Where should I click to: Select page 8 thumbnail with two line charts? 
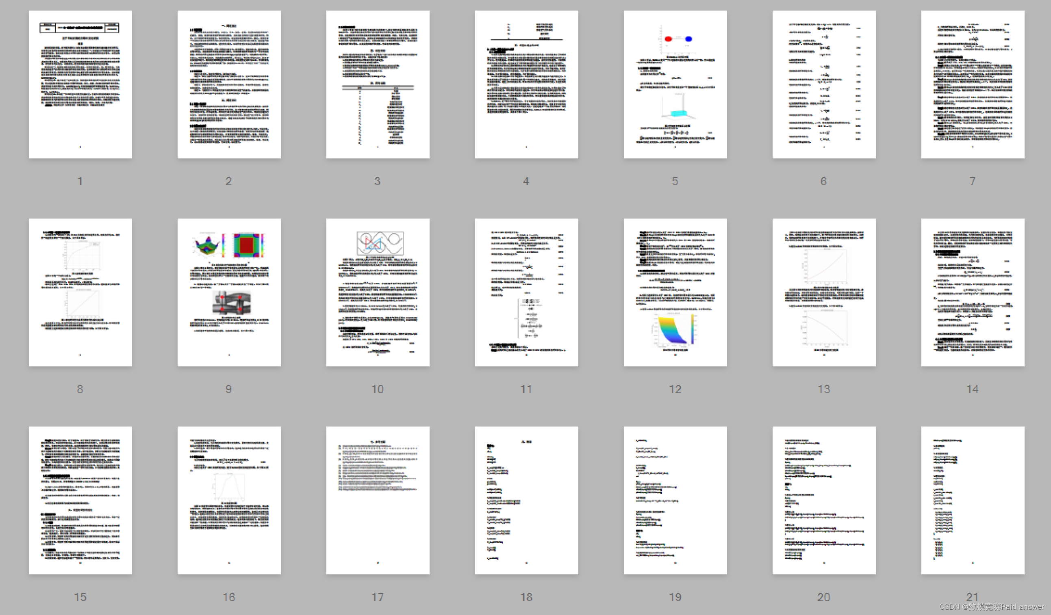pos(80,292)
